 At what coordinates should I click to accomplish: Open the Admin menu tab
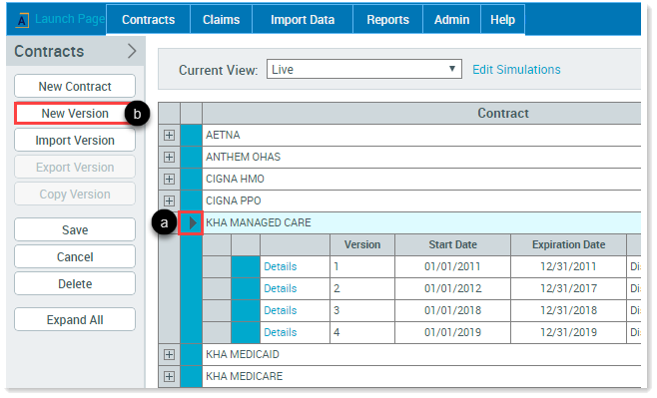click(x=451, y=19)
